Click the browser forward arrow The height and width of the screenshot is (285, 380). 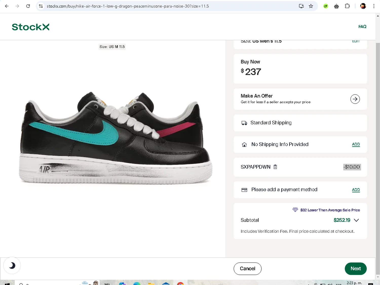pos(17,6)
